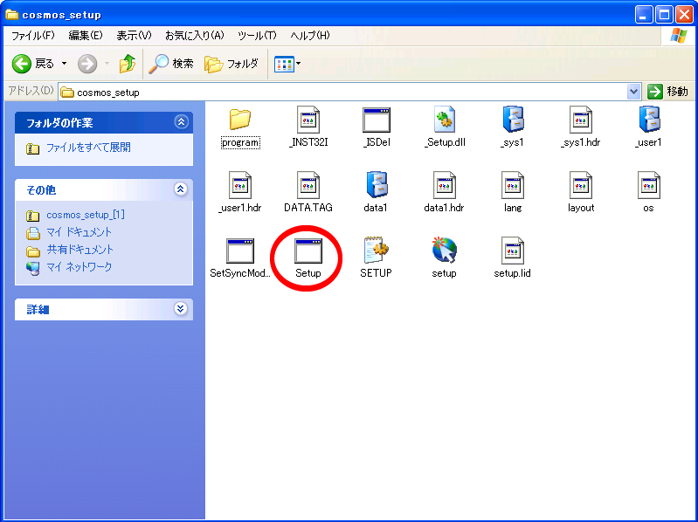The image size is (698, 522).
Task: Go up one folder level icon
Action: coord(128,64)
